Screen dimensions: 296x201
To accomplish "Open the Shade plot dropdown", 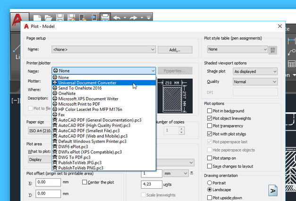I will click(255, 71).
